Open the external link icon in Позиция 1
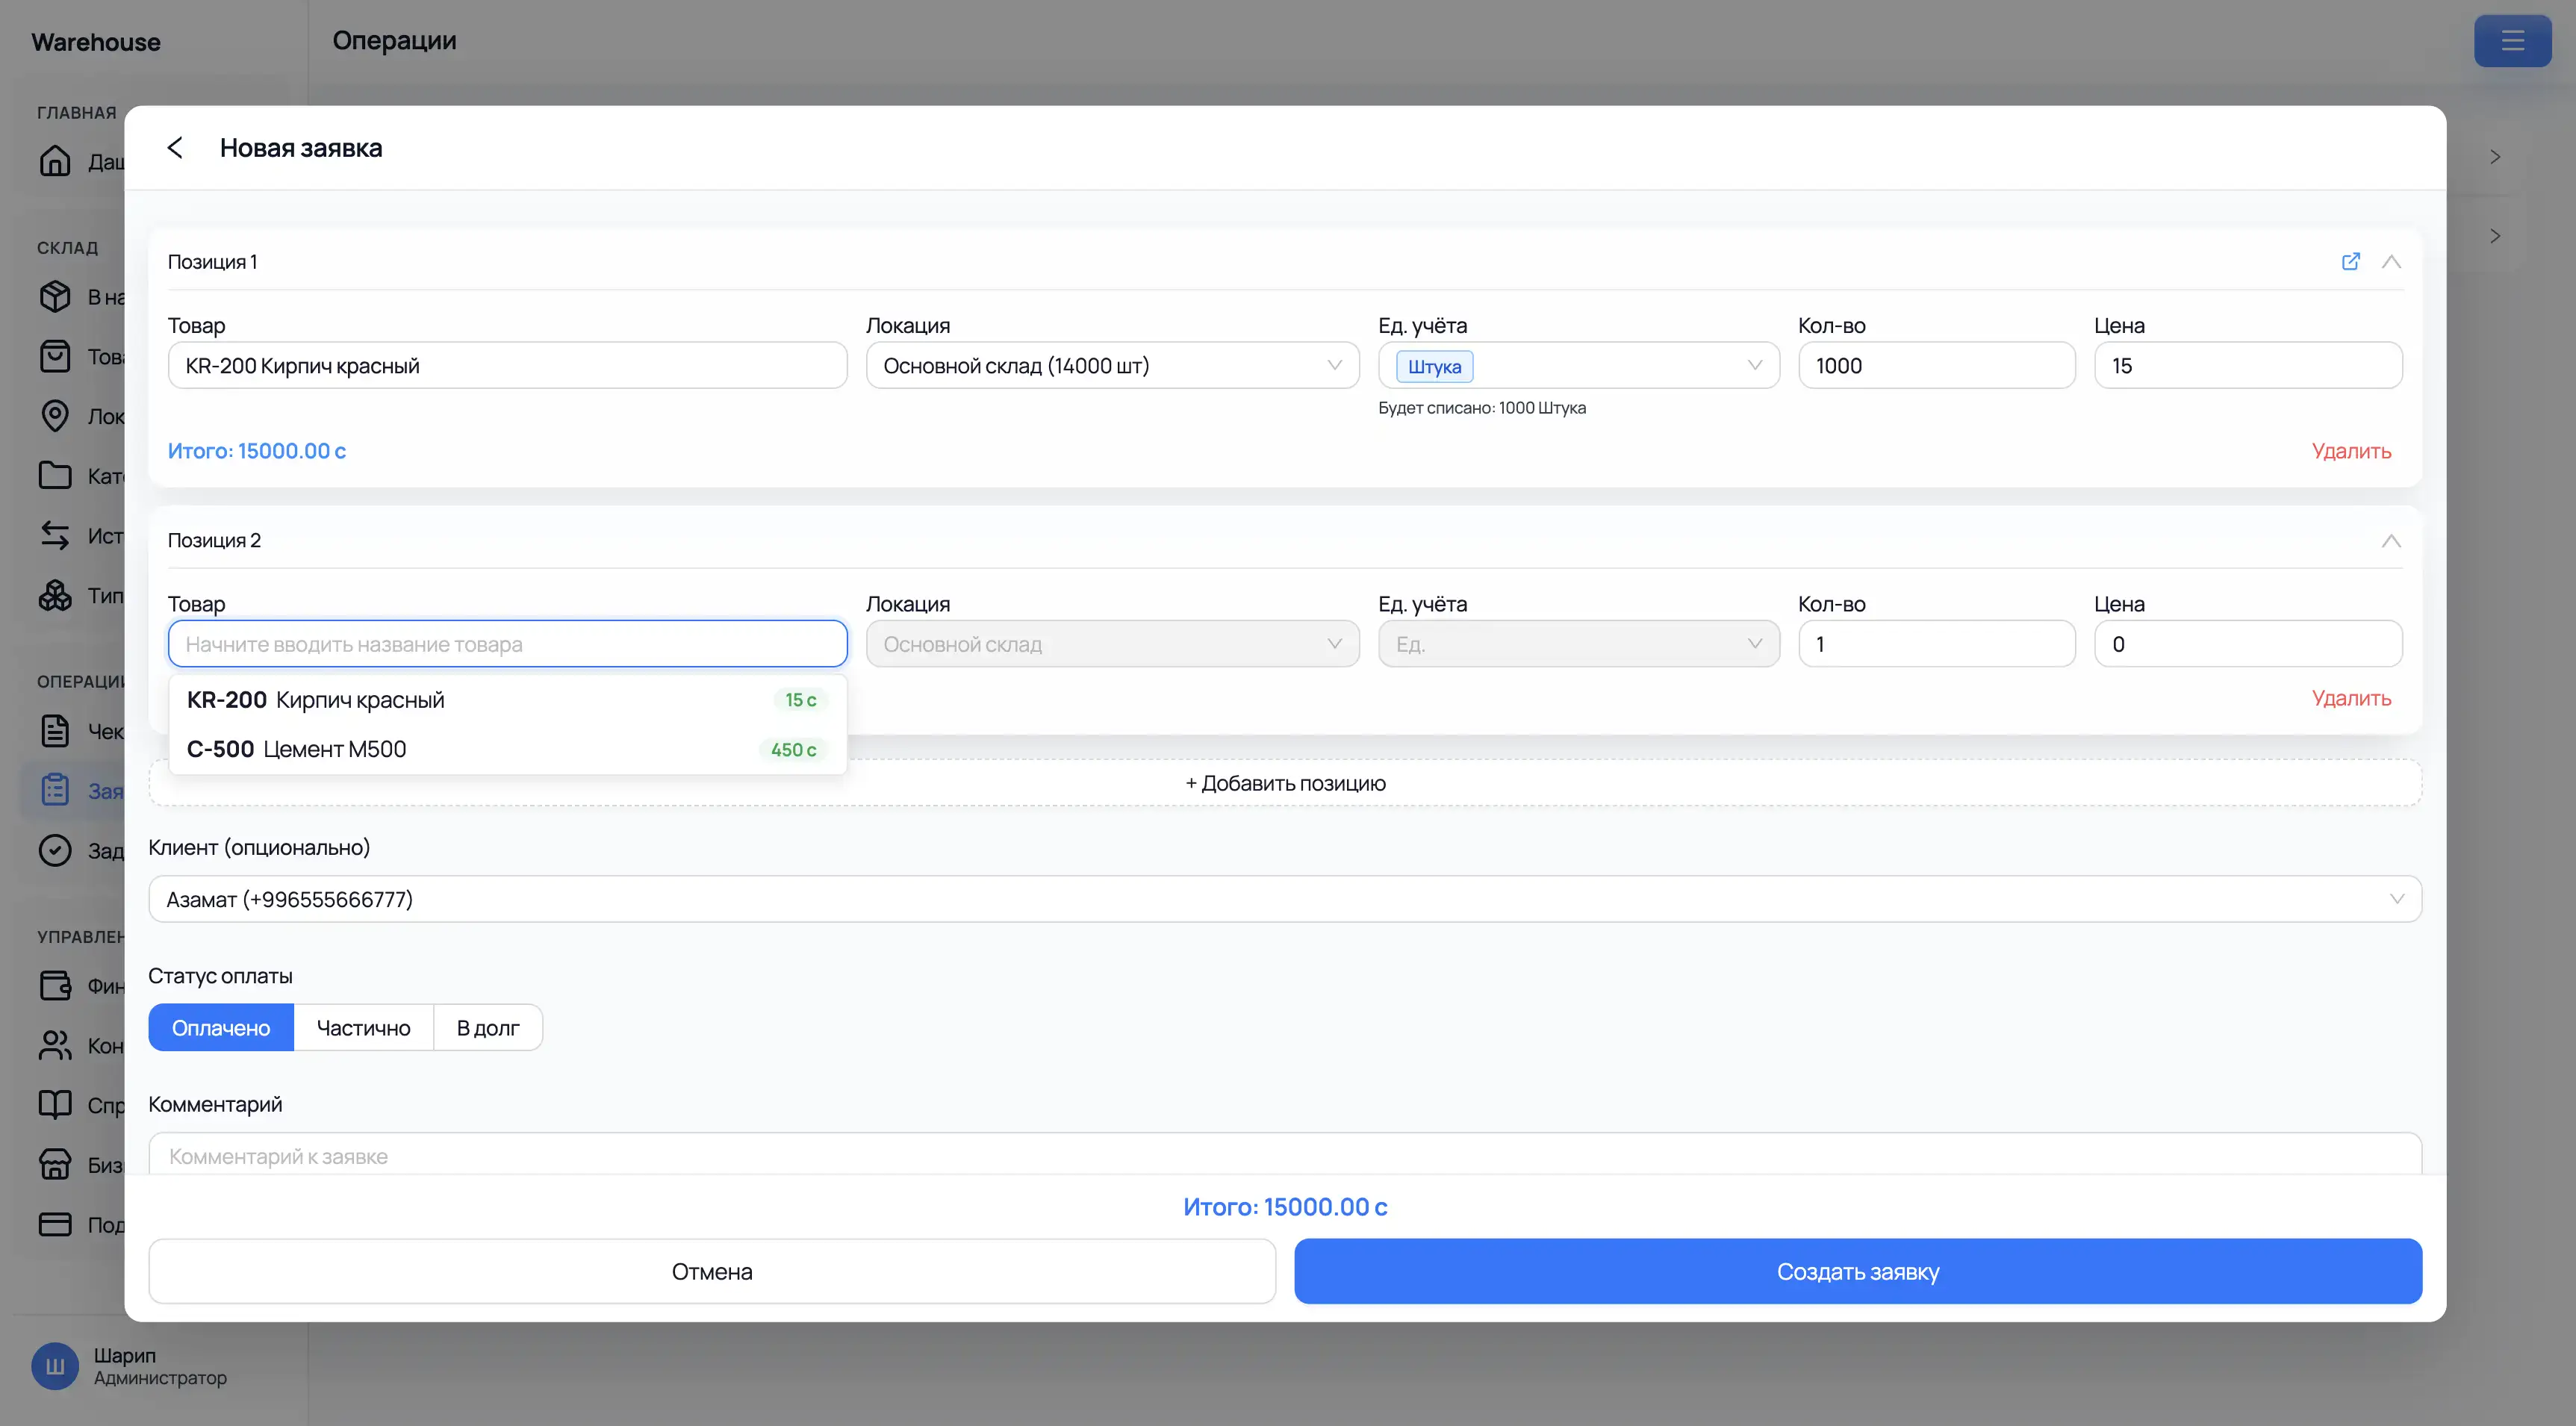This screenshot has height=1426, width=2576. click(2351, 261)
